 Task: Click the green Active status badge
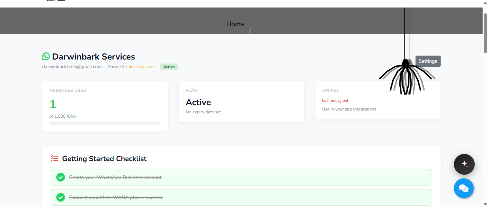click(x=169, y=67)
